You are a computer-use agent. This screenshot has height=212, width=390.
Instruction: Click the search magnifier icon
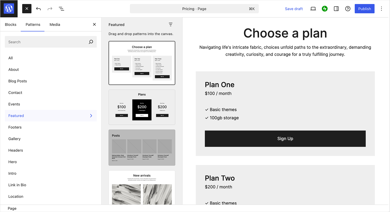[x=91, y=42]
